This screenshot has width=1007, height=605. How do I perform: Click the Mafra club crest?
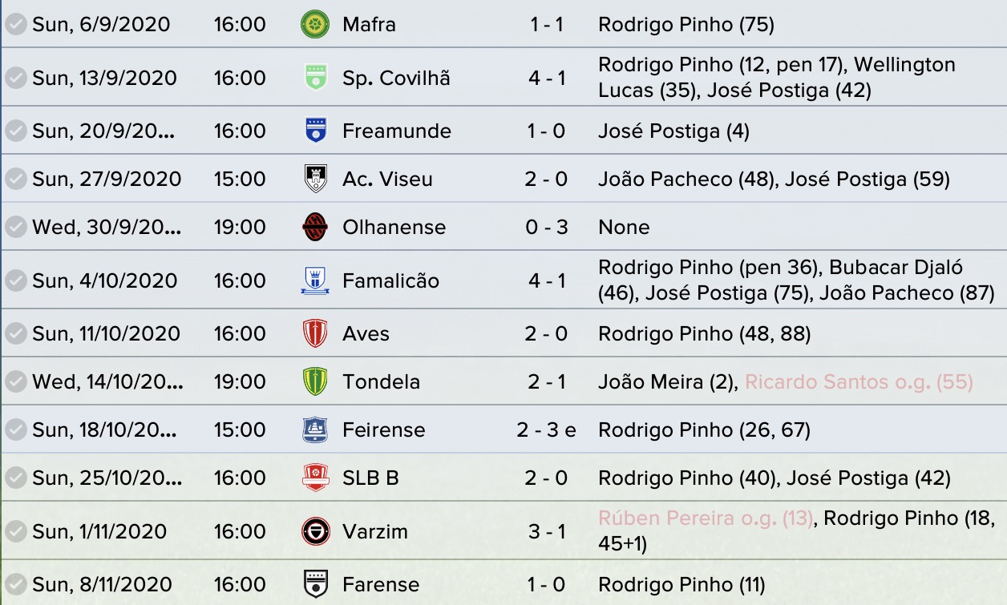315,24
